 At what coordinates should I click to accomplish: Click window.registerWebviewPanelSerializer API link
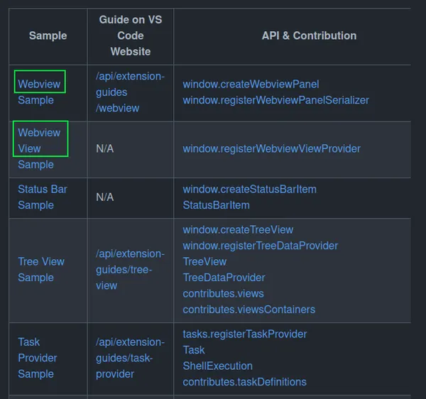(275, 100)
